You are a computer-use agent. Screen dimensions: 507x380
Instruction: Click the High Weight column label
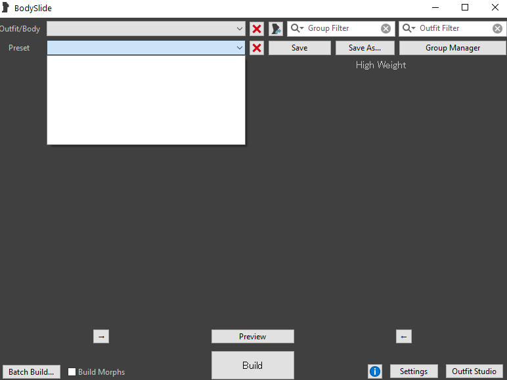(x=381, y=65)
